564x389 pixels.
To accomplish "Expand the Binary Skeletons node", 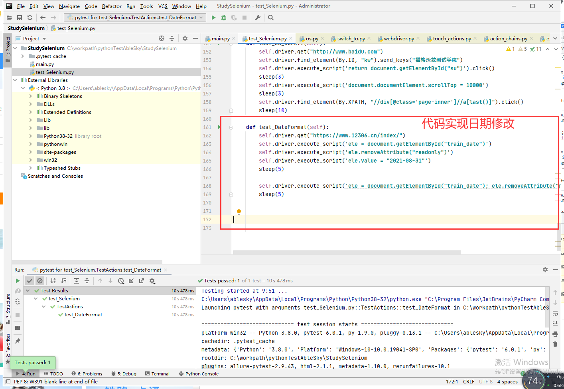I will coord(31,96).
